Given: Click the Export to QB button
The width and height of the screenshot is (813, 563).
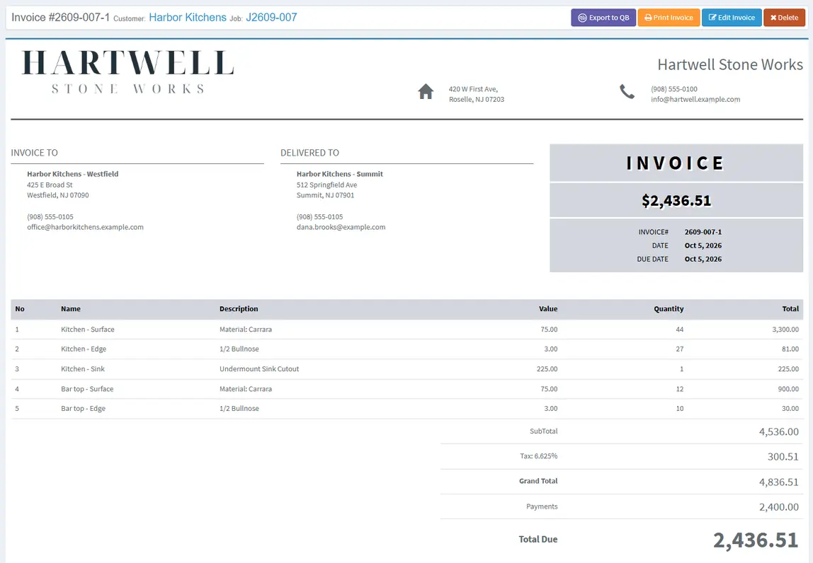Looking at the screenshot, I should point(603,18).
